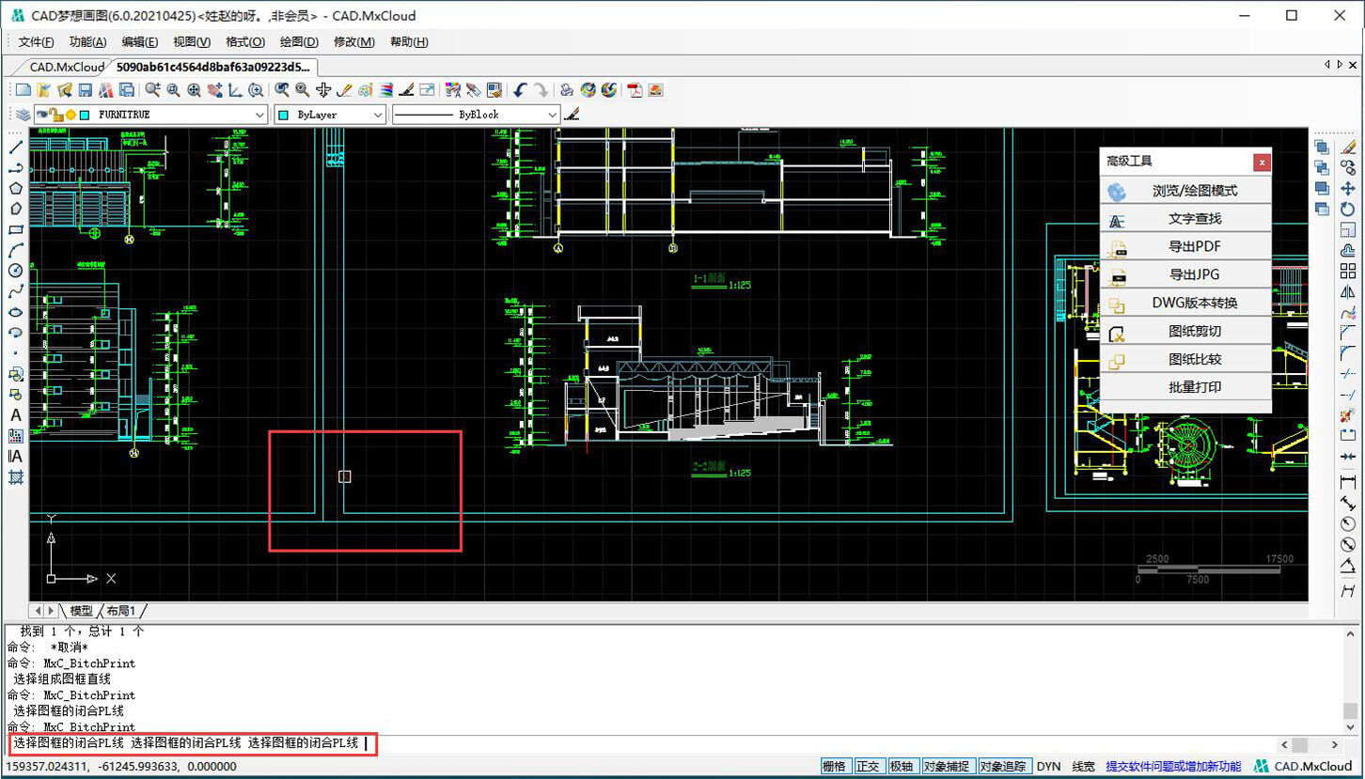Click the ByLayer cyan color swatch

pos(282,115)
